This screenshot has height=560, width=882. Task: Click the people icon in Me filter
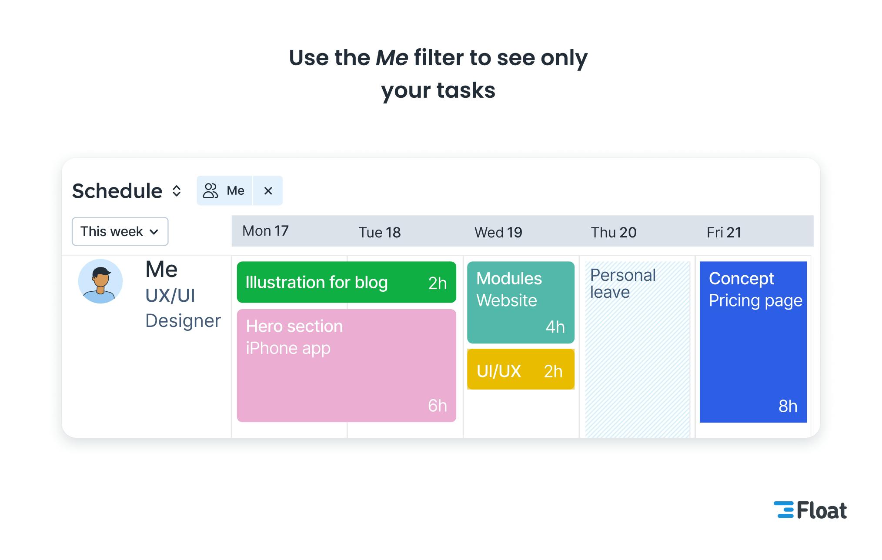[210, 190]
